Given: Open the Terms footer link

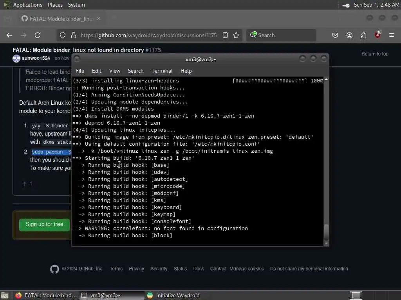Looking at the screenshot, I should click(x=116, y=269).
